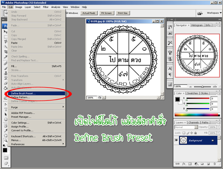This screenshot has height=169, width=223.
Task: Select the Clone Stamp tool
Action: coord(6,73)
